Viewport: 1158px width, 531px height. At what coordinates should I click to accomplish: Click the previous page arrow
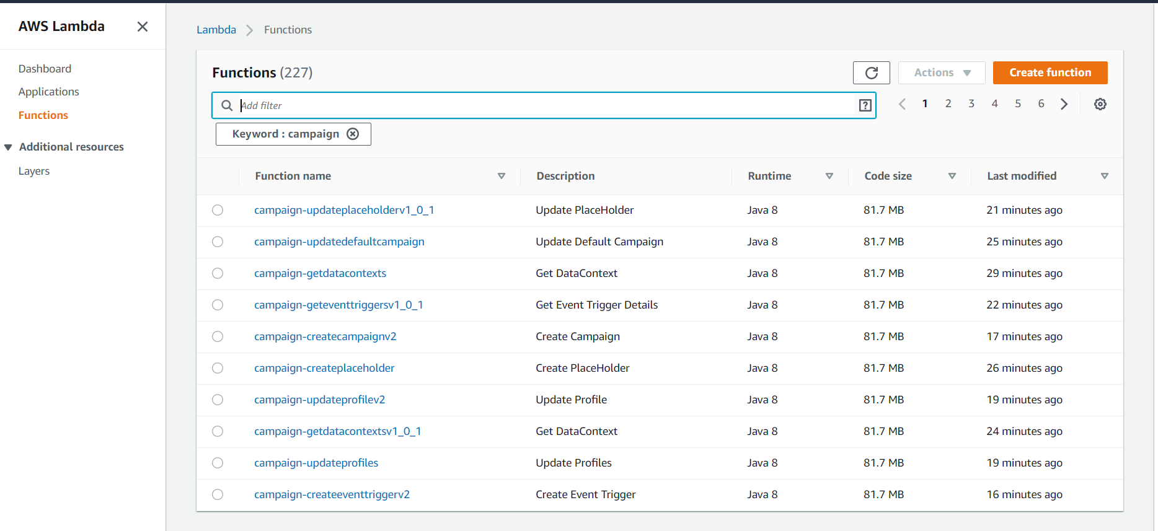(902, 104)
